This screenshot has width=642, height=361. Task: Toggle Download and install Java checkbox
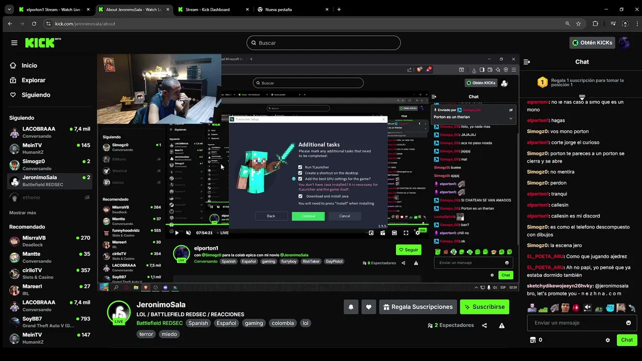coord(300,196)
